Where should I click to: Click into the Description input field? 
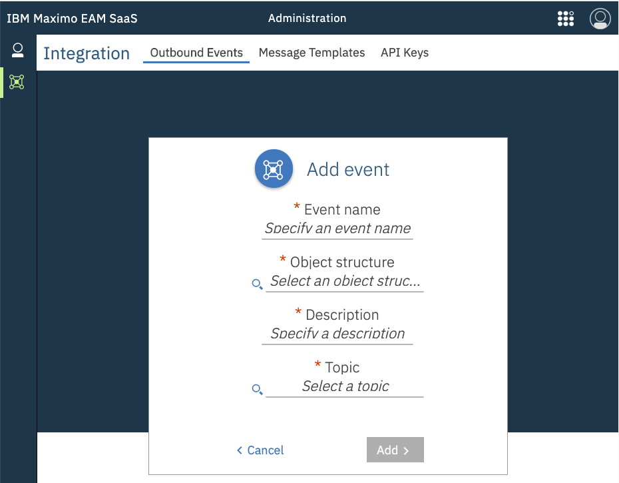coord(337,334)
